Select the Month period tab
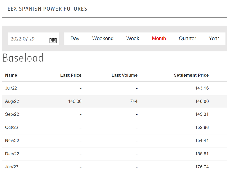This screenshot has height=173, width=227. (x=159, y=39)
